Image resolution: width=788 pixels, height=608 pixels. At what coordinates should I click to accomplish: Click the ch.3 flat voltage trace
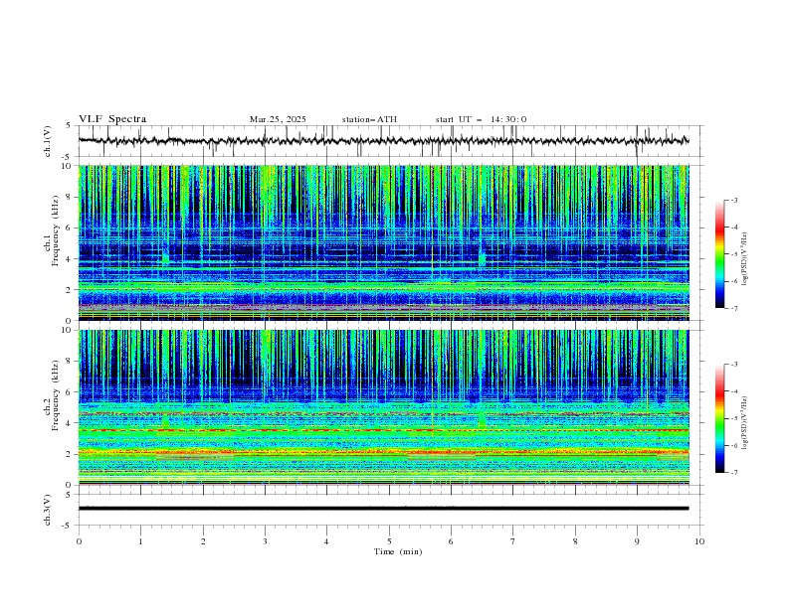(x=384, y=509)
